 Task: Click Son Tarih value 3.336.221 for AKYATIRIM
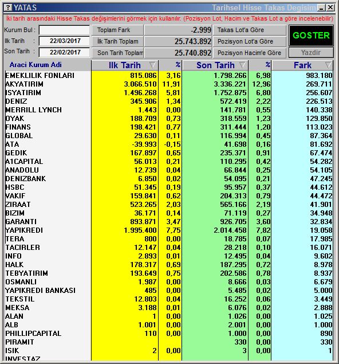point(230,84)
